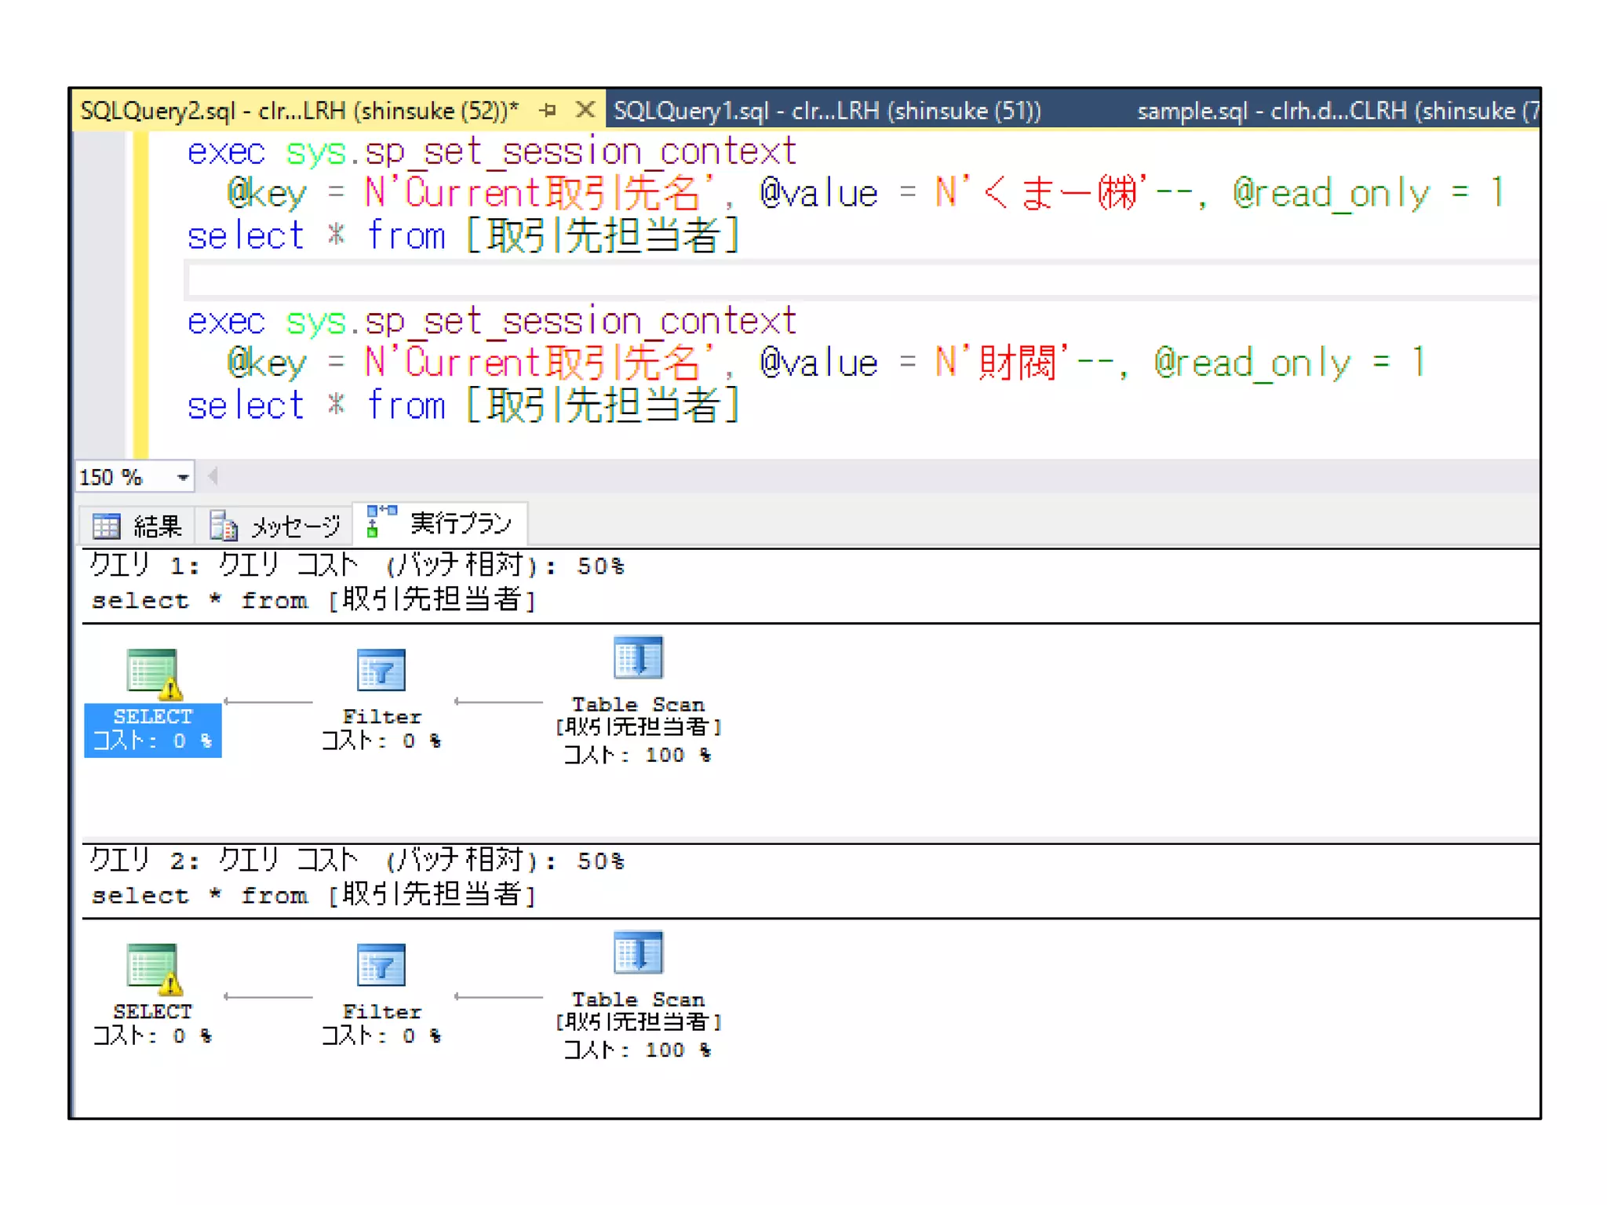Open the メッセージ messages tab
The height and width of the screenshot is (1205, 1607).
click(276, 526)
